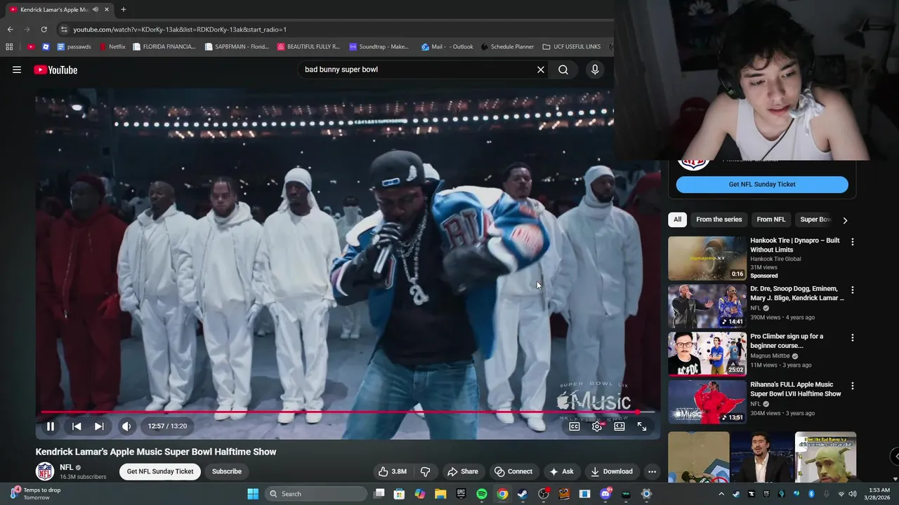Open Mail - Outlook bookmark
Screen dimensions: 899x505
point(447,47)
